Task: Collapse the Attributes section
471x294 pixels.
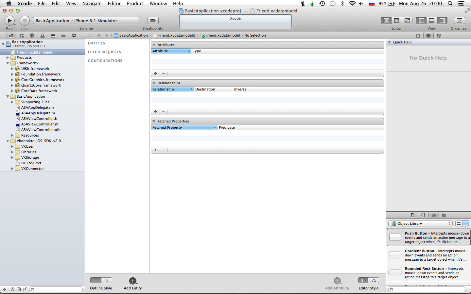Action: coord(154,45)
